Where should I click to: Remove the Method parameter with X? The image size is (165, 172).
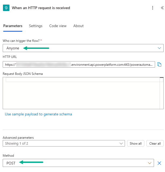point(159,163)
